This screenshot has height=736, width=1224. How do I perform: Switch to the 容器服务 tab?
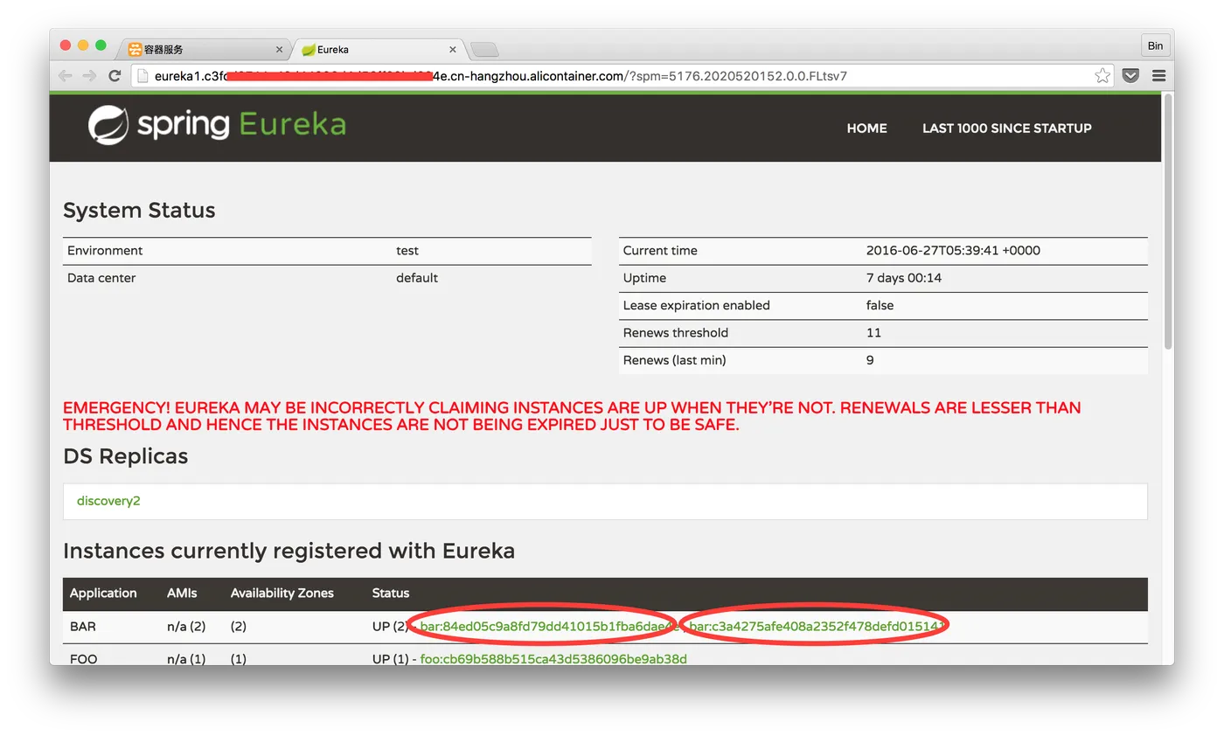coord(205,50)
